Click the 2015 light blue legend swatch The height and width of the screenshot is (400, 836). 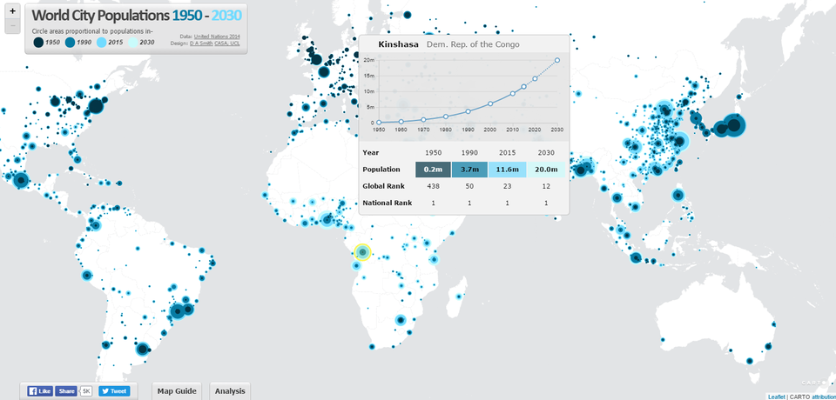(102, 42)
